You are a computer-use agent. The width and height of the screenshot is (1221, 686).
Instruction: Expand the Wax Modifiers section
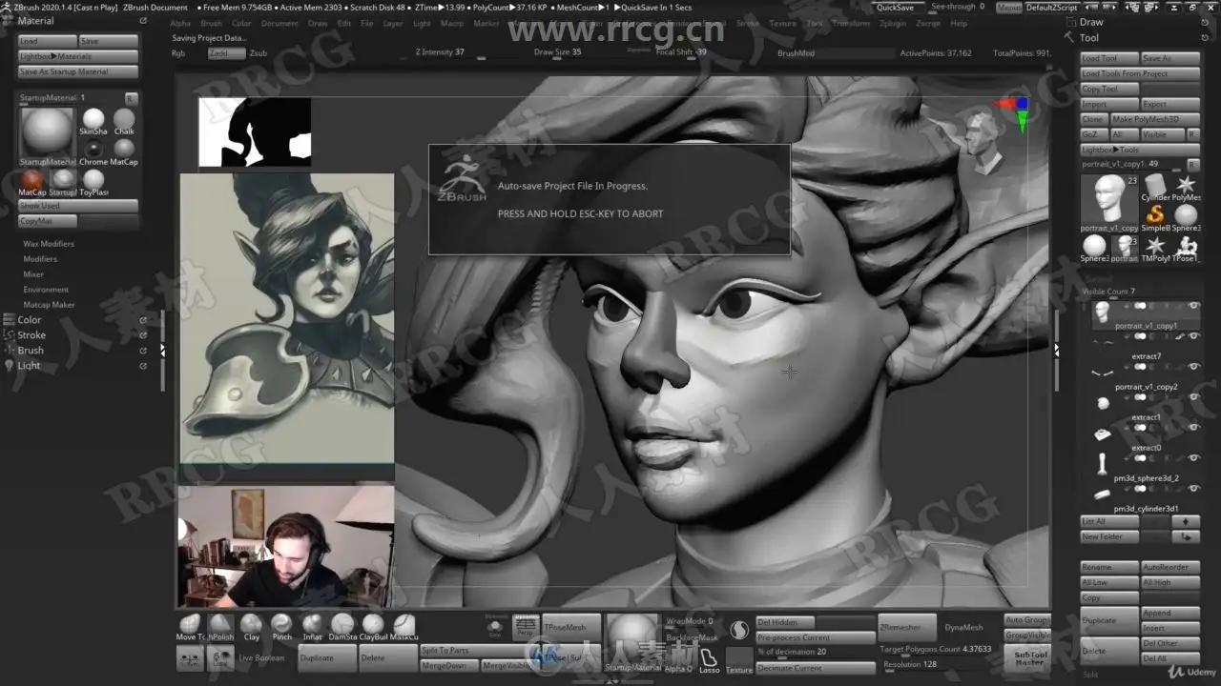(x=49, y=244)
